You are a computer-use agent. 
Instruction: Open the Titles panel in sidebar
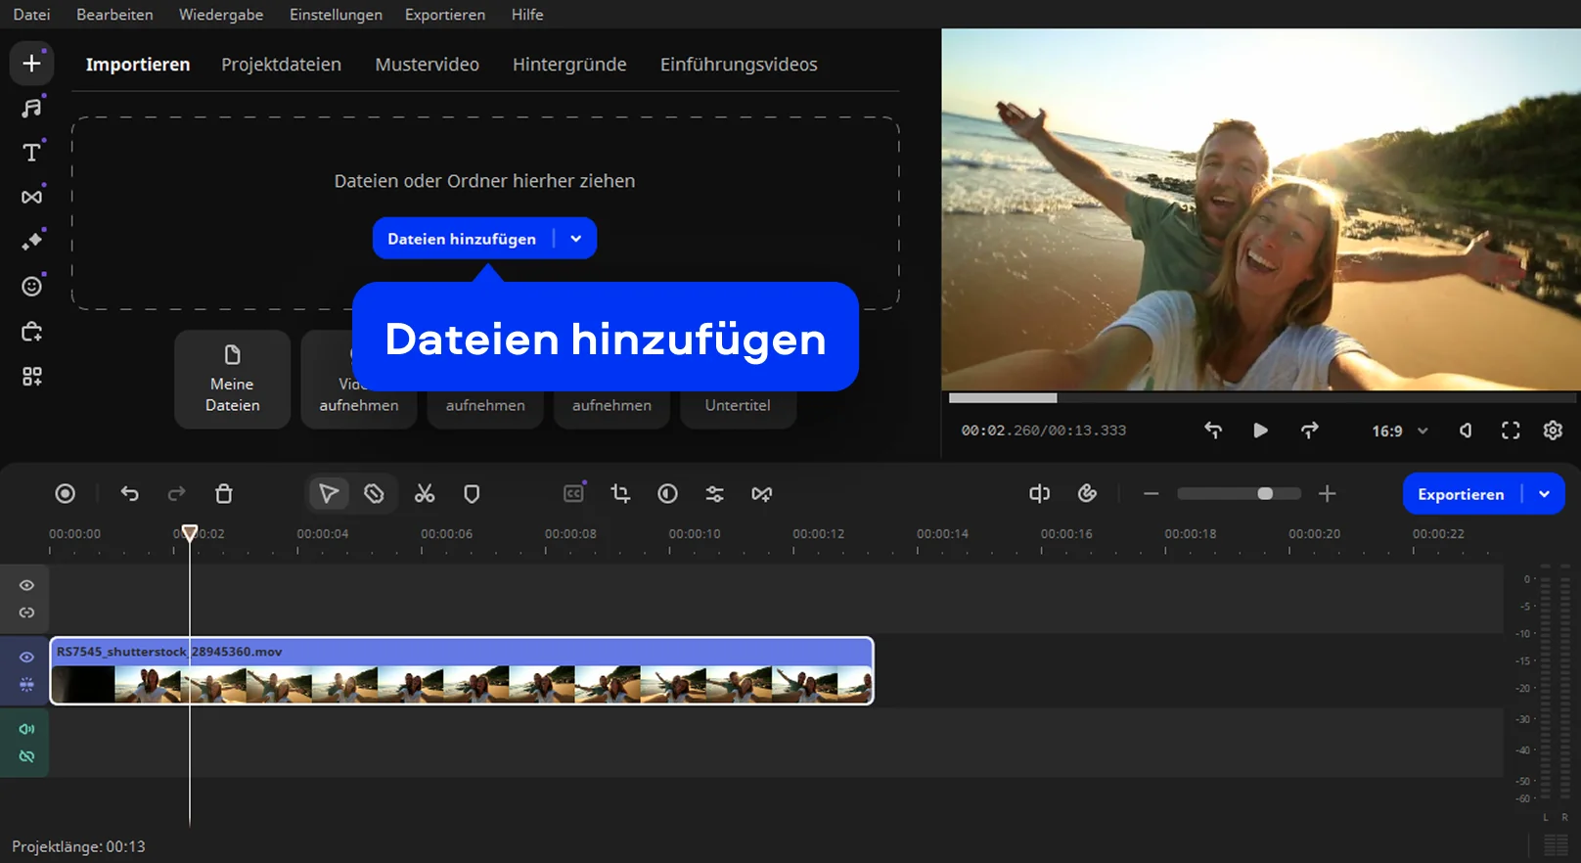click(31, 153)
